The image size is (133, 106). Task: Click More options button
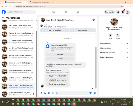[x=82, y=30]
